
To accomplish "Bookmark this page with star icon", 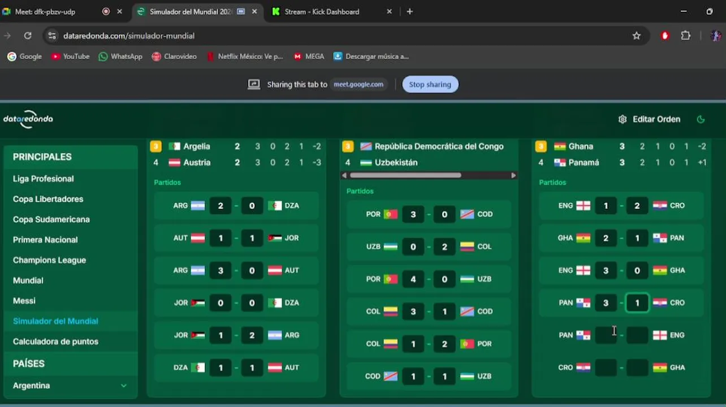I will (636, 36).
